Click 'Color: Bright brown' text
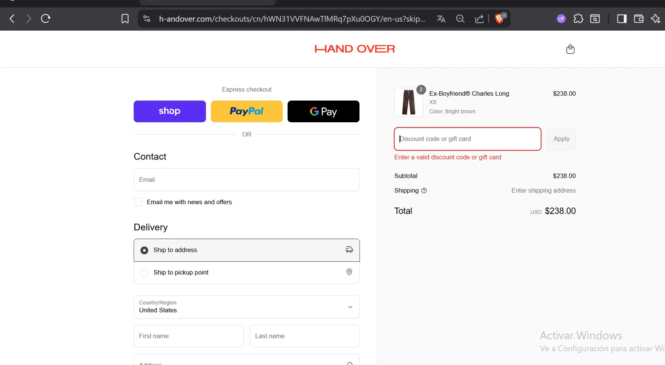This screenshot has height=365, width=665. [x=452, y=112]
